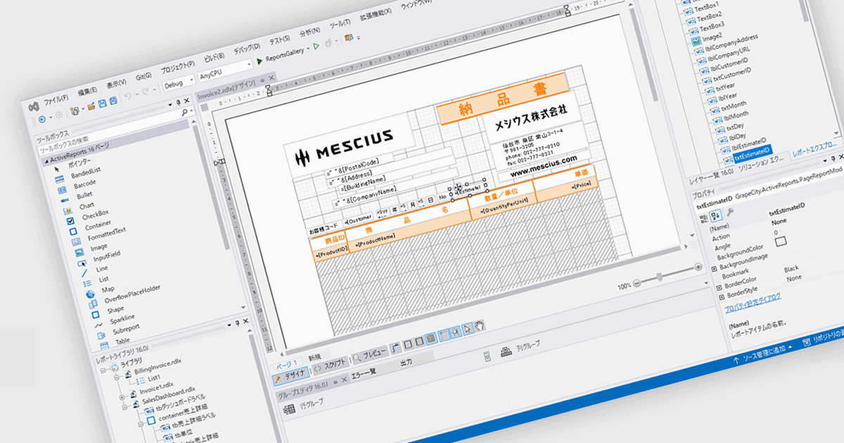The width and height of the screenshot is (844, 443).
Task: Activate the pan hand tool icon
Action: (x=480, y=324)
